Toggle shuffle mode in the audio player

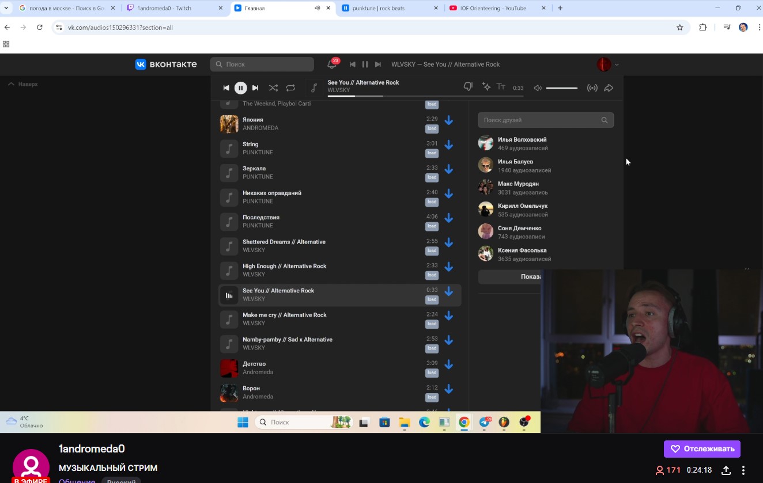[273, 88]
